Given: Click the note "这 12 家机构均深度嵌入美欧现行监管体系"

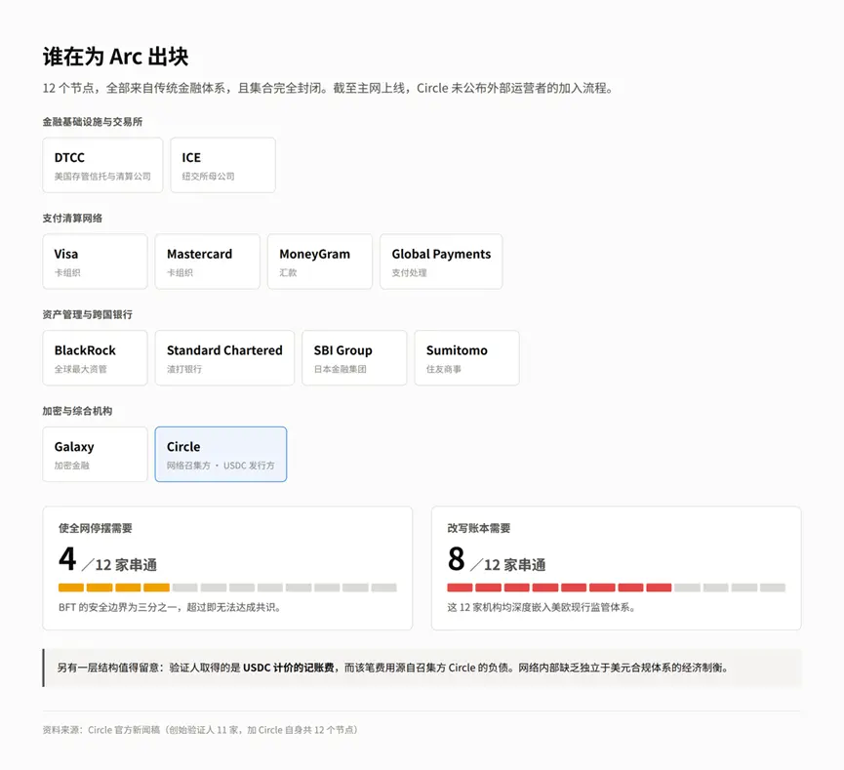Looking at the screenshot, I should click(x=541, y=607).
